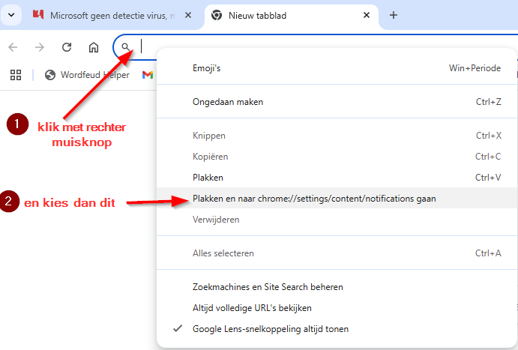This screenshot has width=518, height=350.
Task: Open the Wordfeud Helper bookmark
Action: [x=88, y=74]
